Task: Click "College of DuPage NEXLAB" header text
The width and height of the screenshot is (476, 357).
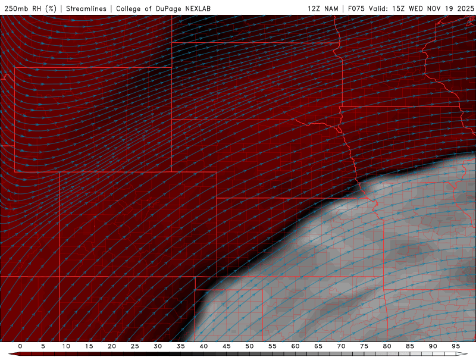Action: 163,8
